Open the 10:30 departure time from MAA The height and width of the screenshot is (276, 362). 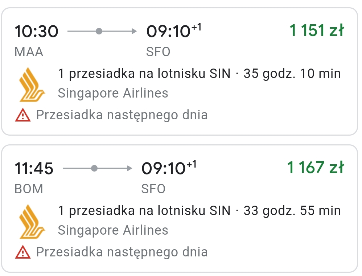[37, 32]
